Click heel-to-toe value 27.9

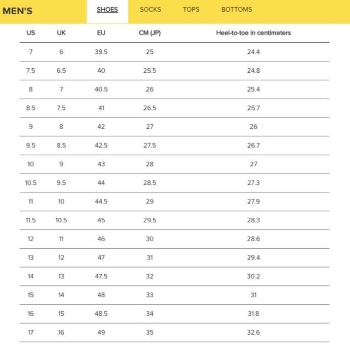[253, 201]
